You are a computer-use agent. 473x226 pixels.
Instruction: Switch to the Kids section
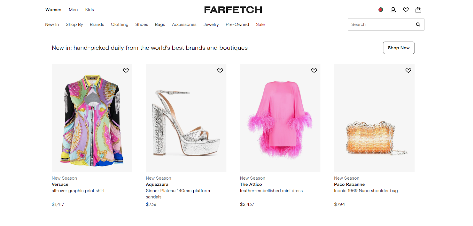click(x=90, y=10)
